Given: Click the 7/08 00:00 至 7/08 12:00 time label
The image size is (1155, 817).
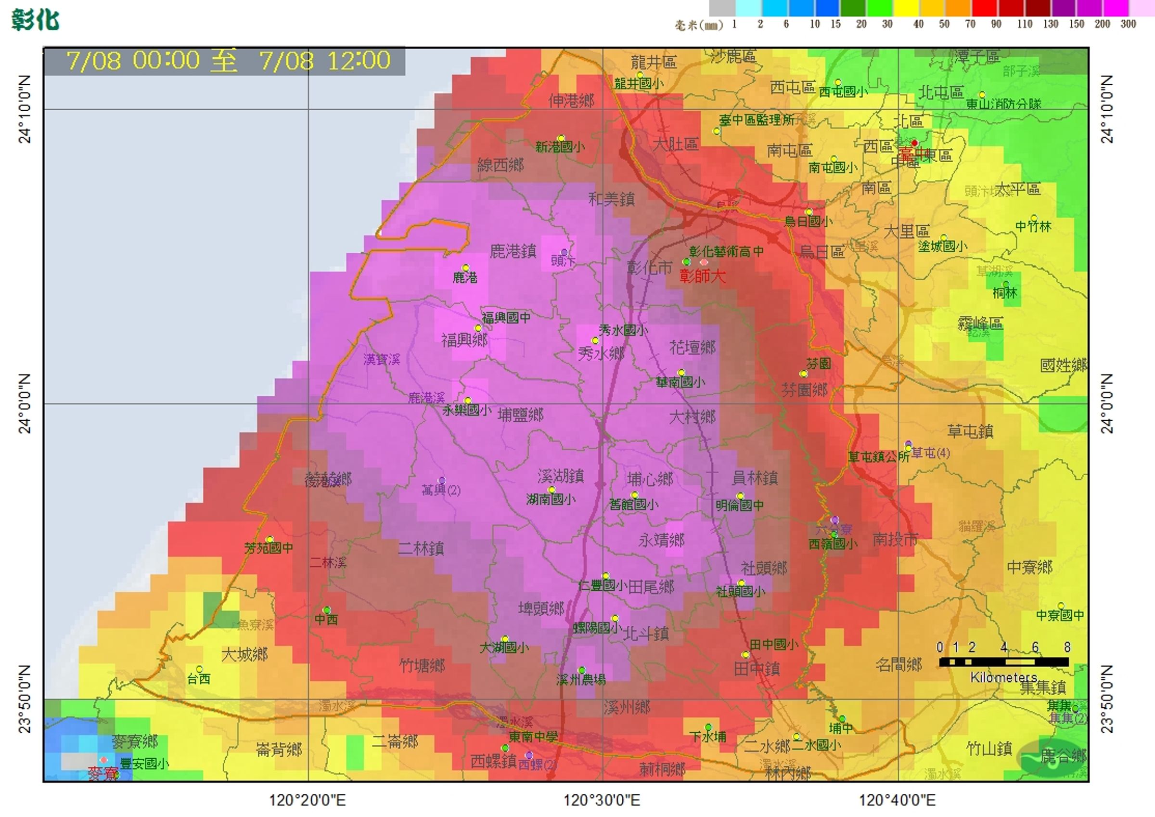Looking at the screenshot, I should point(229,60).
